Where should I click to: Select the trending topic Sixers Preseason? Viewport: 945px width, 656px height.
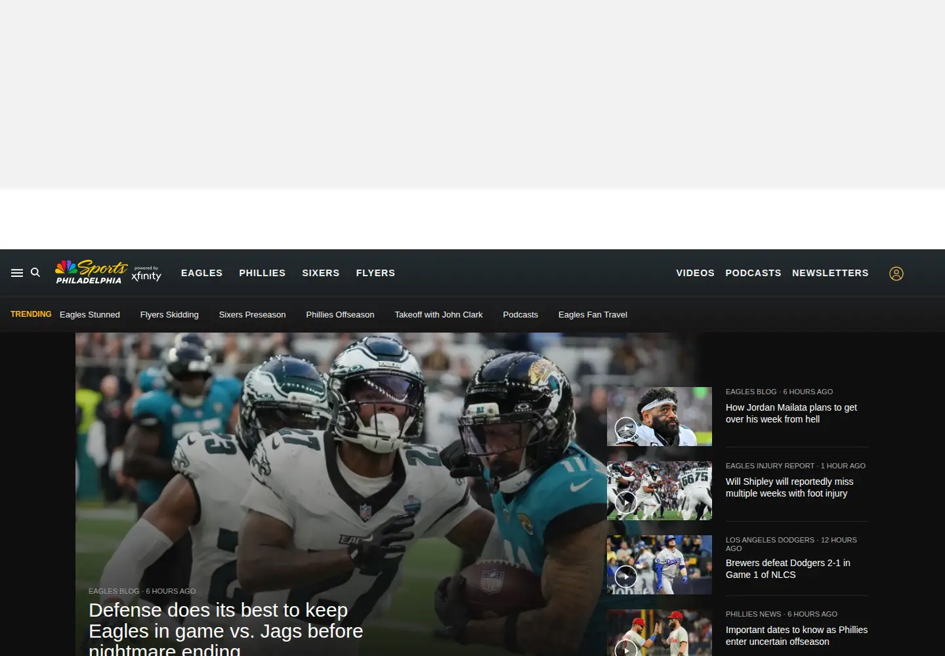point(252,315)
